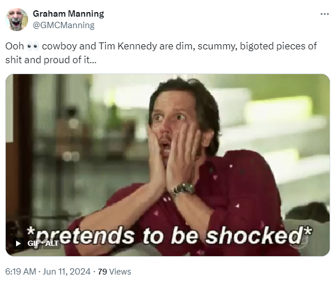Click the 'proud of it…' tweet line
Image resolution: width=336 pixels, height=282 pixels.
pos(70,60)
